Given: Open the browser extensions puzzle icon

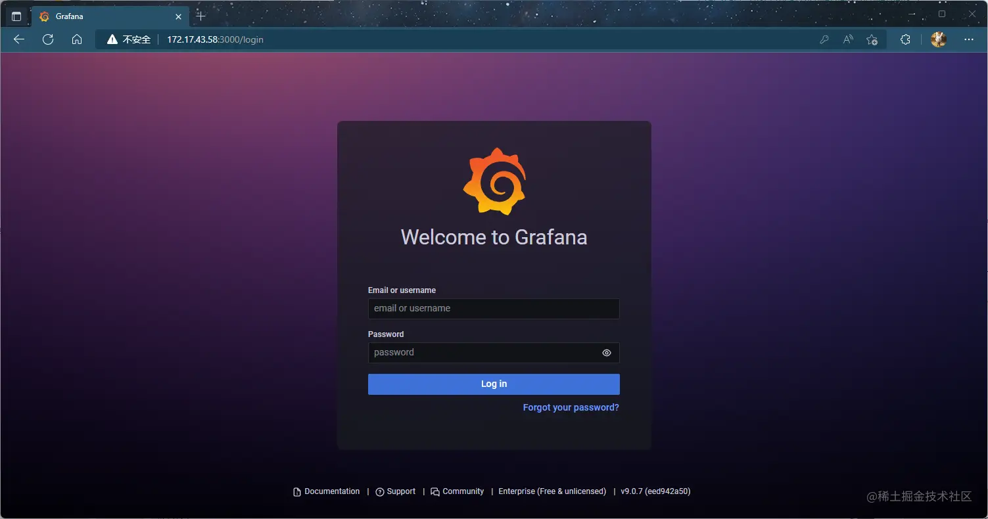Looking at the screenshot, I should pyautogui.click(x=905, y=39).
